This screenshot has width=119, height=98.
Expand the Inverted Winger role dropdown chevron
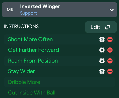(112, 10)
